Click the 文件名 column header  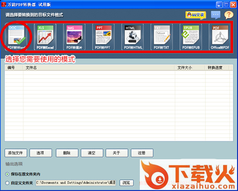coord(99,67)
